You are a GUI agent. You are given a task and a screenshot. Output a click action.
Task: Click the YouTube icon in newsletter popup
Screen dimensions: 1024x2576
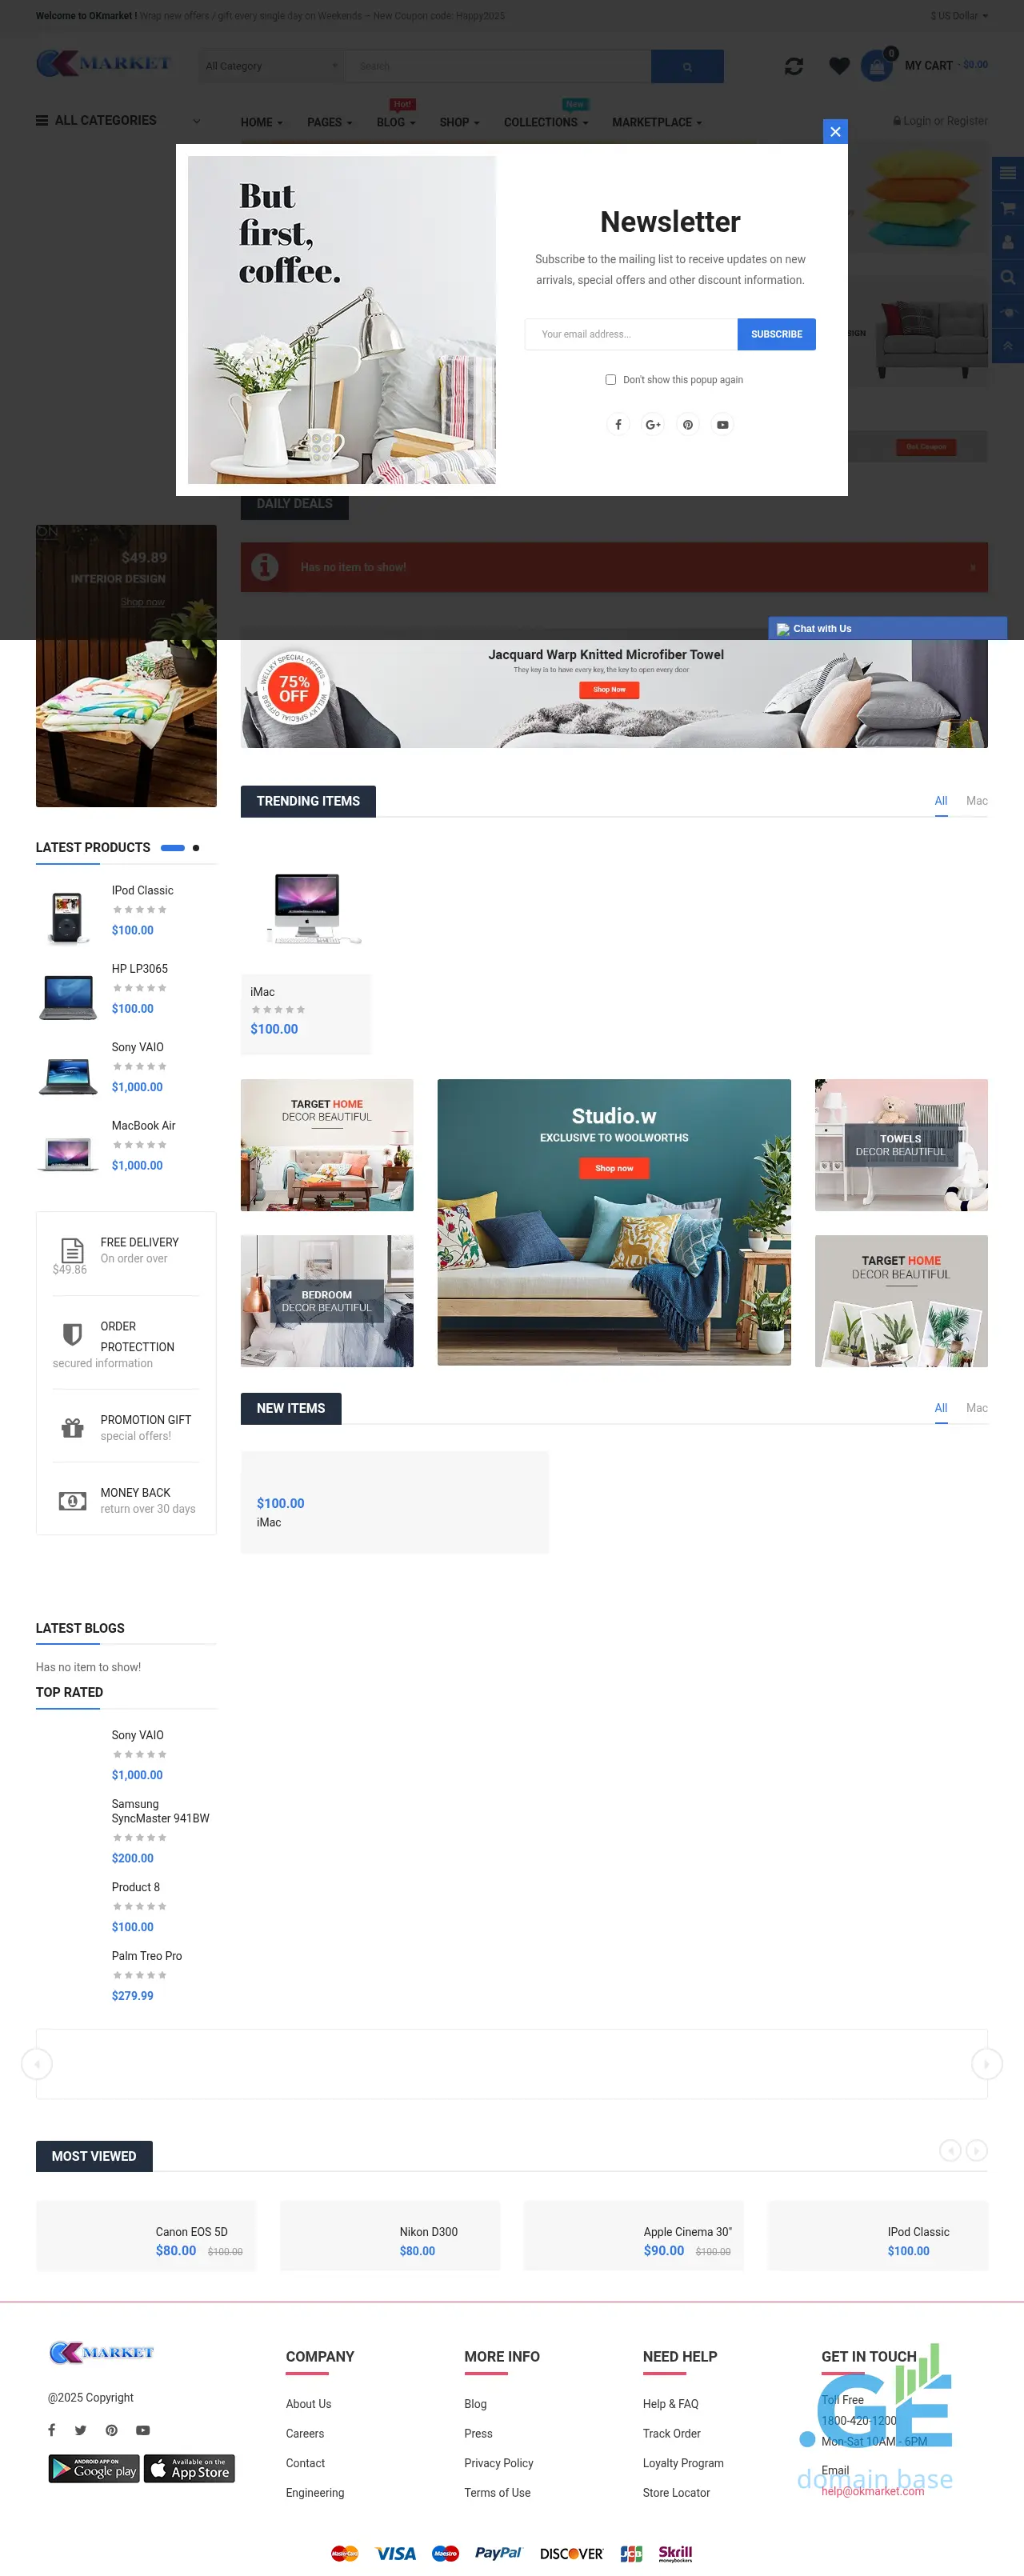722,425
